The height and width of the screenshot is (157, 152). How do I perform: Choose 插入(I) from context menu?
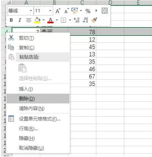(38, 89)
